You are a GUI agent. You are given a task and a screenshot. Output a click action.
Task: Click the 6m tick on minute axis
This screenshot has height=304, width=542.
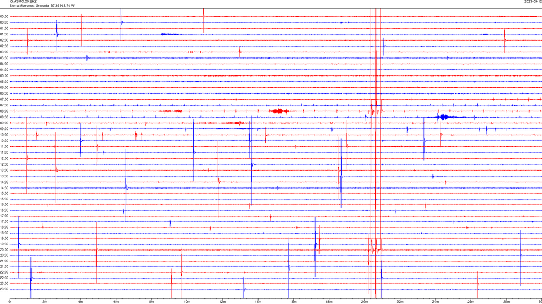[x=116, y=302]
